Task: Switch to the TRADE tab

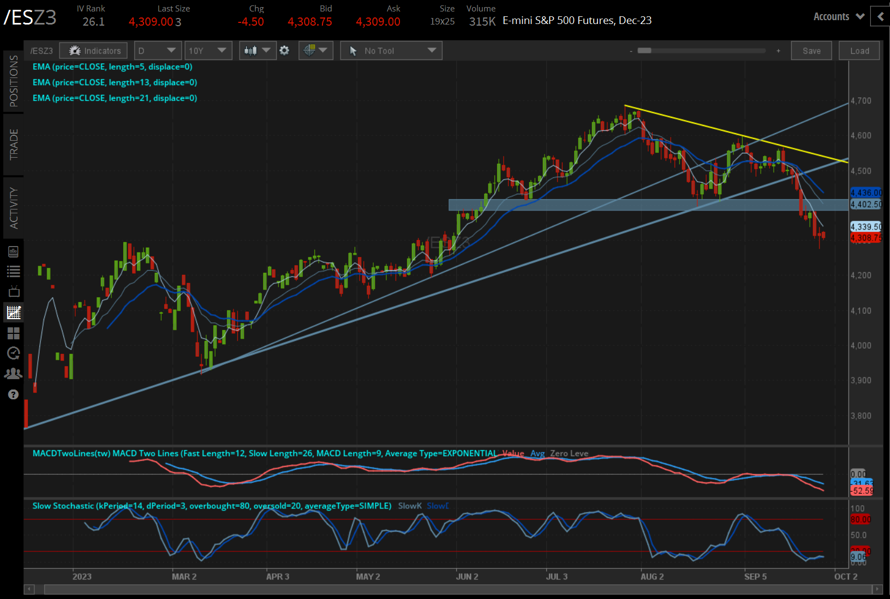Action: point(14,145)
